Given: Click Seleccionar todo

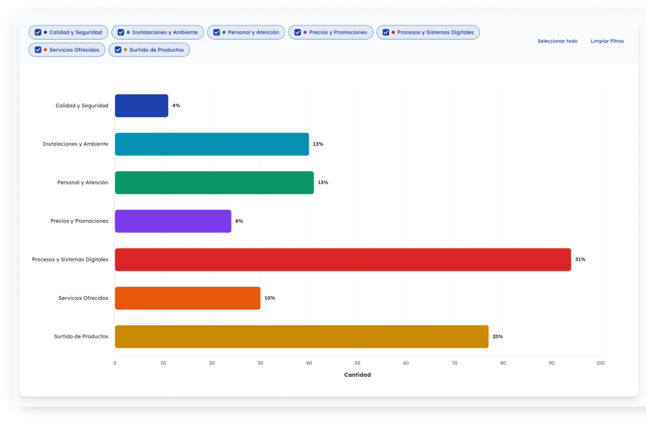Looking at the screenshot, I should [558, 41].
